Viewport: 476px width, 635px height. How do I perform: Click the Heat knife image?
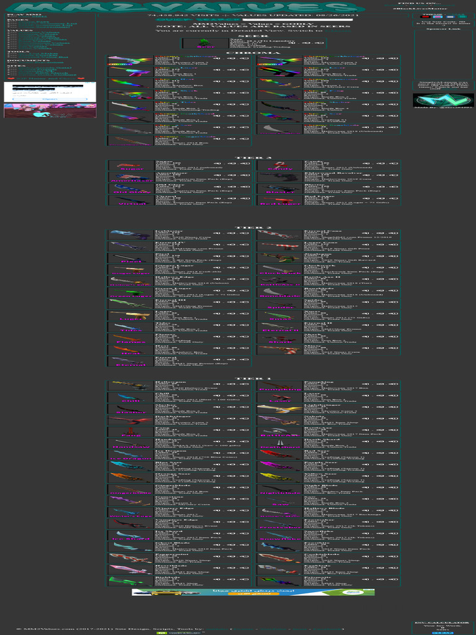pyautogui.click(x=131, y=350)
